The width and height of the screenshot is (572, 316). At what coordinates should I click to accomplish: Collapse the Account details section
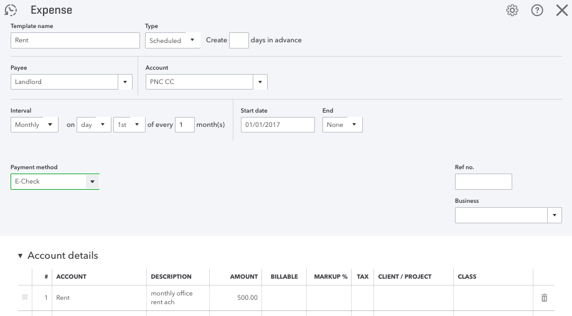[20, 256]
